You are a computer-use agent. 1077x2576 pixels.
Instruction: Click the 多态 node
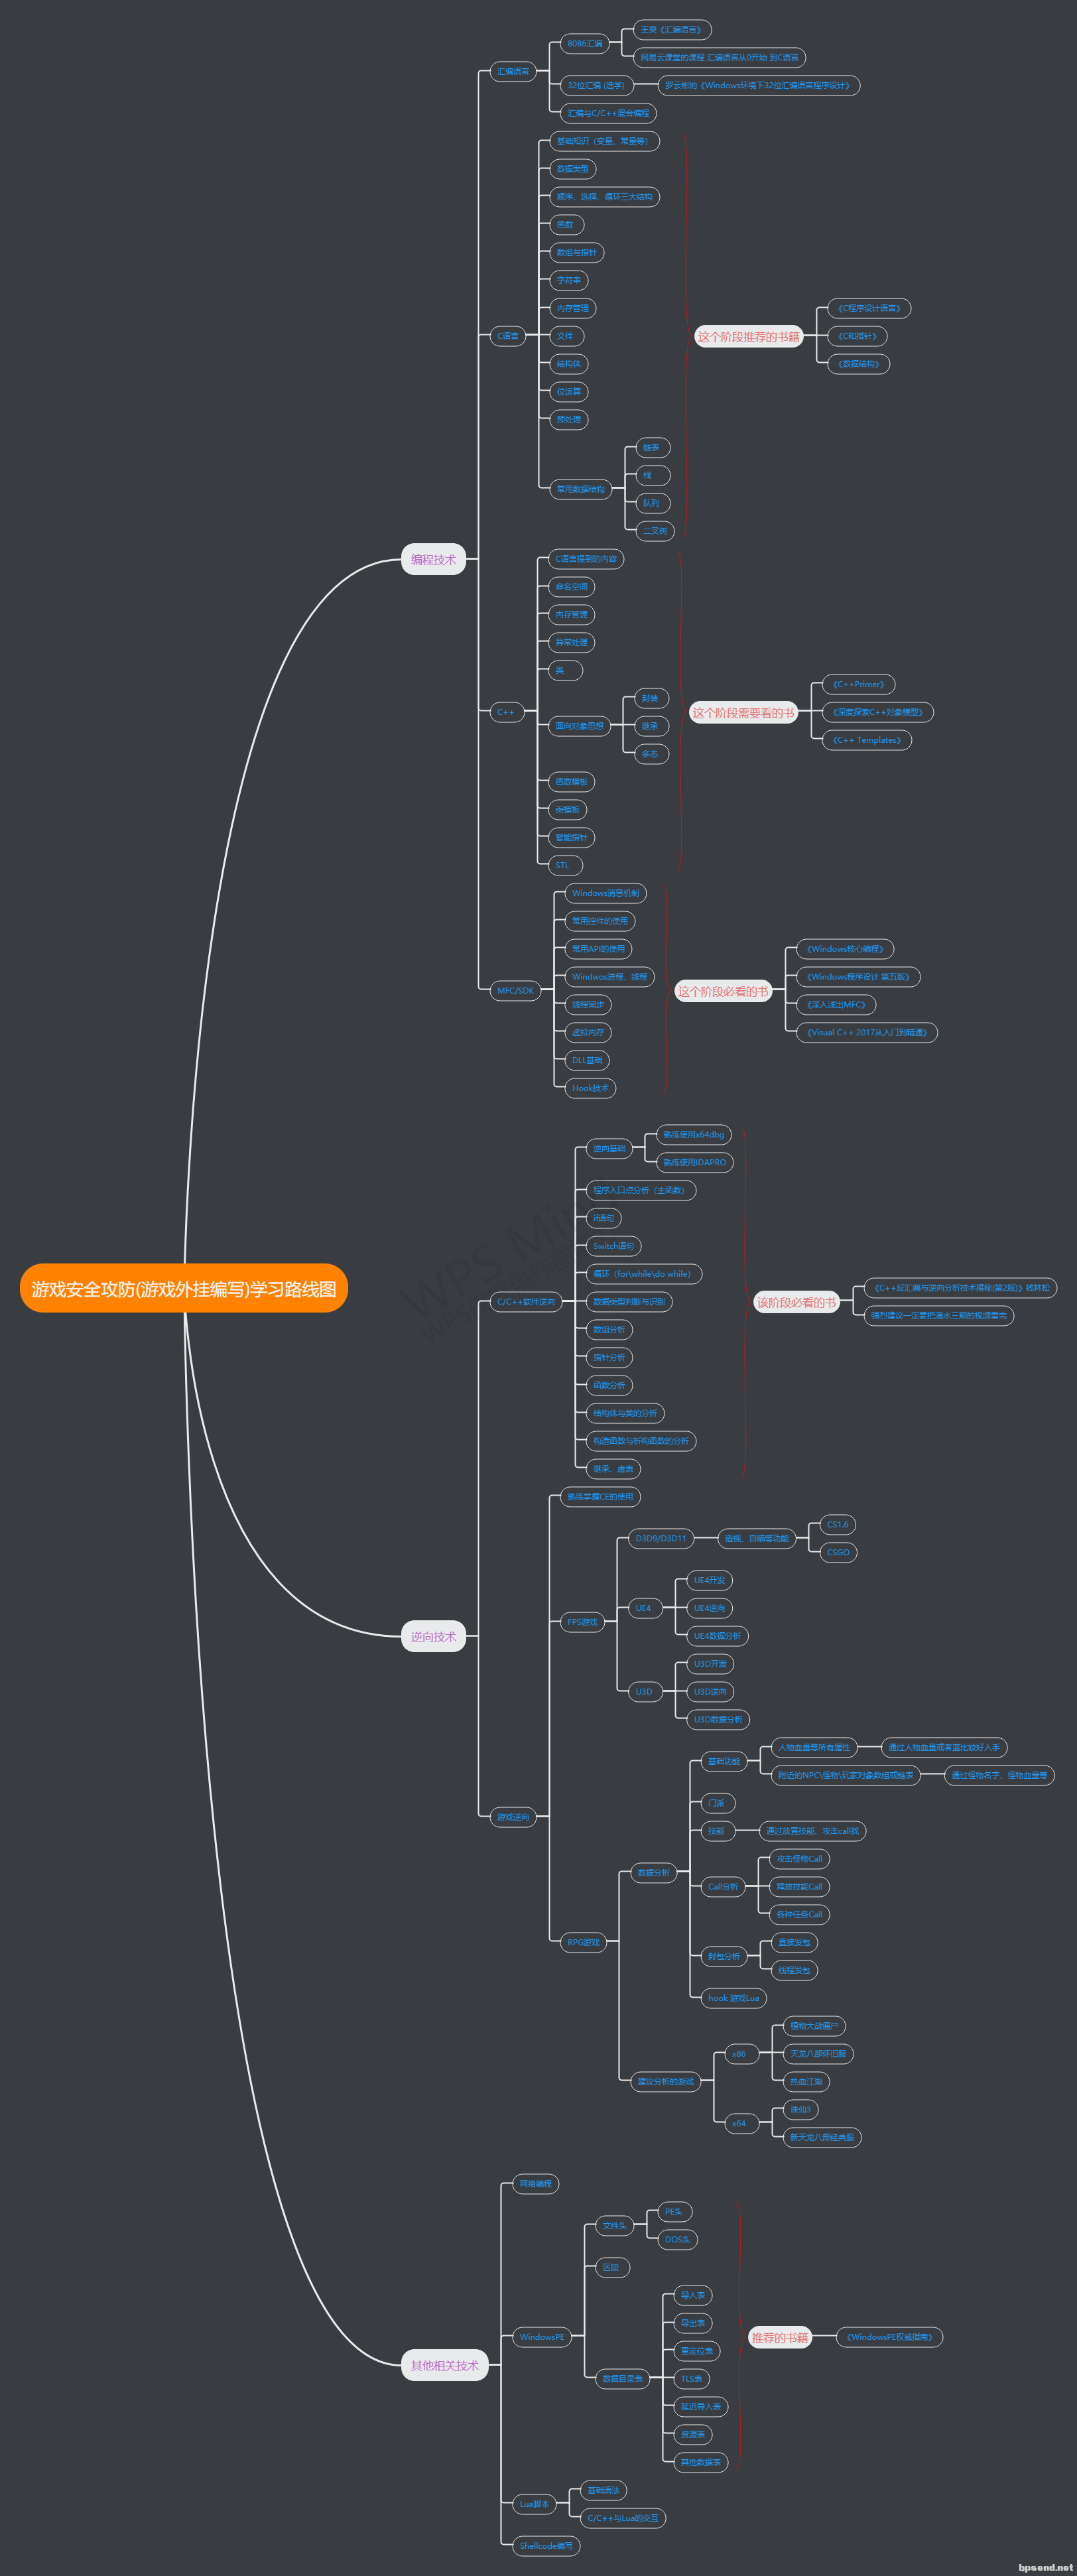coord(651,754)
